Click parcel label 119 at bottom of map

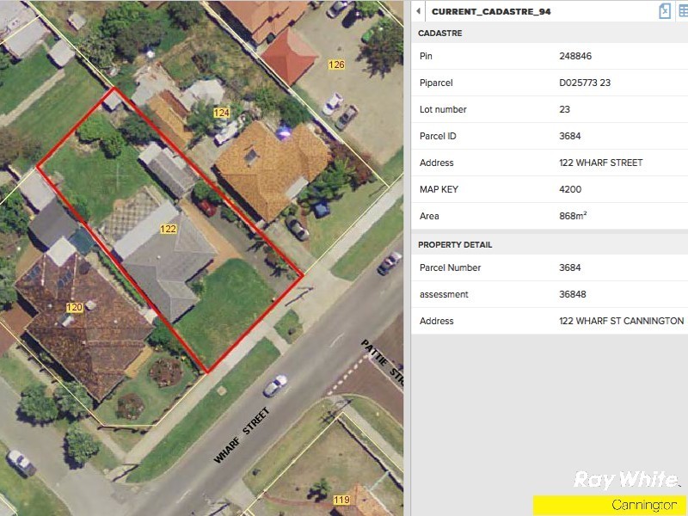pyautogui.click(x=341, y=499)
